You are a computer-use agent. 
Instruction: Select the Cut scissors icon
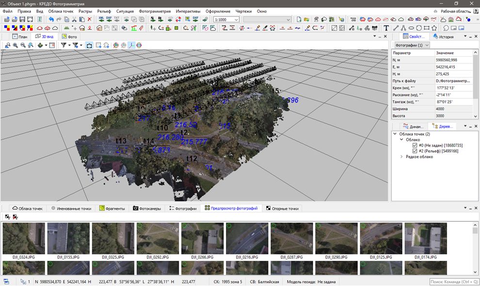point(74,19)
